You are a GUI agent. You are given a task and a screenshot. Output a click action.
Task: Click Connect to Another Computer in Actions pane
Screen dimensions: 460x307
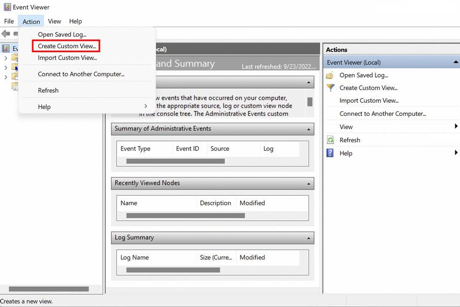pos(382,114)
